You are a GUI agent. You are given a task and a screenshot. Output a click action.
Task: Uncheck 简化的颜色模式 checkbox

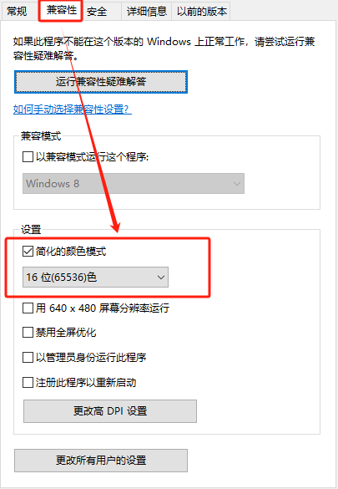point(28,251)
